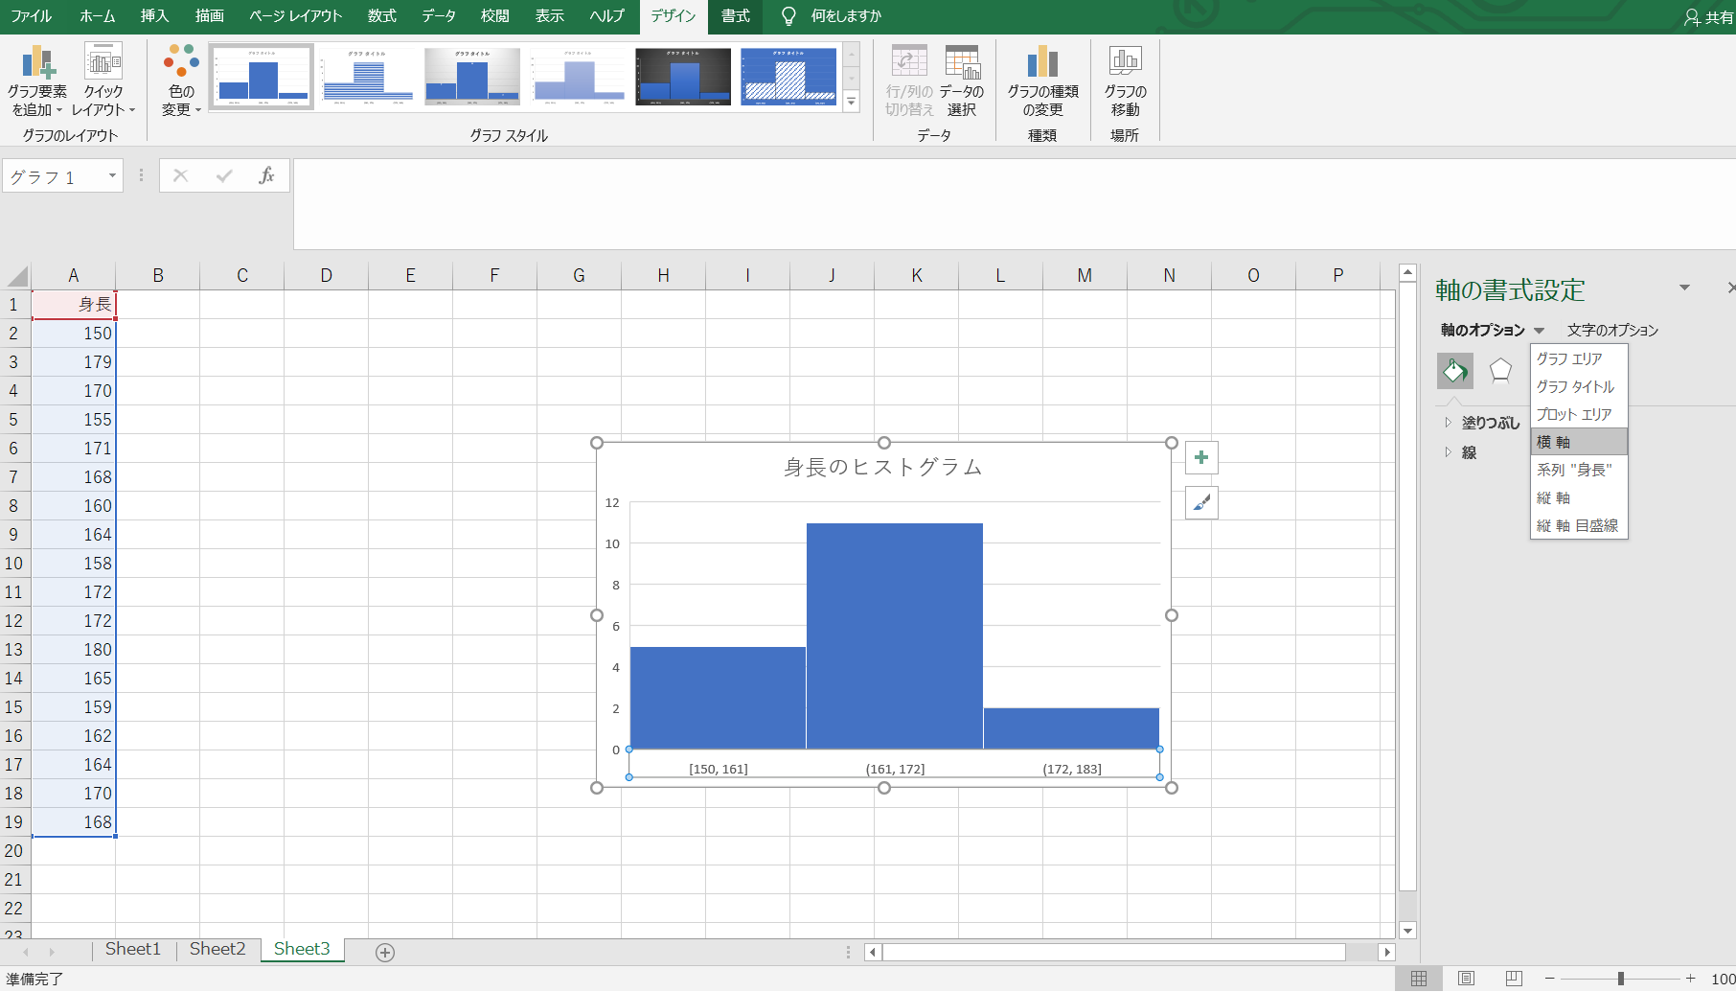Screen dimensions: 1736x992
Task: Select column D header
Action: [x=327, y=276]
